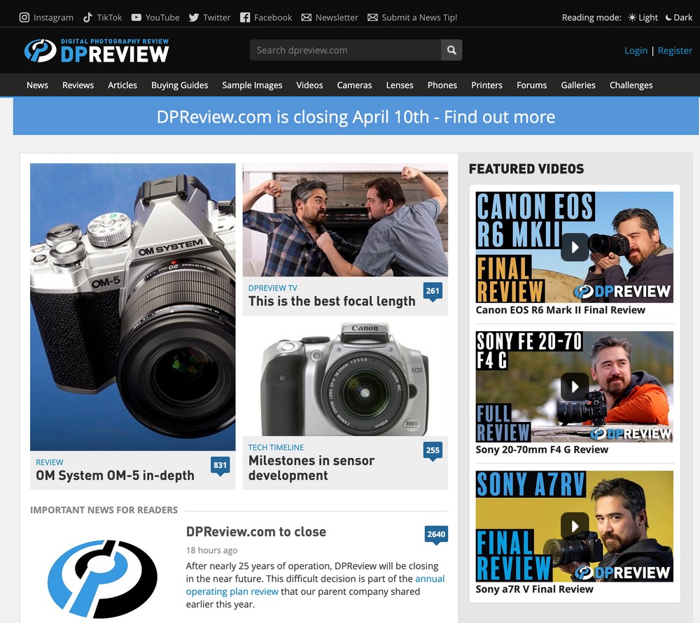
Task: Open the Cameras navigation item
Action: [354, 85]
